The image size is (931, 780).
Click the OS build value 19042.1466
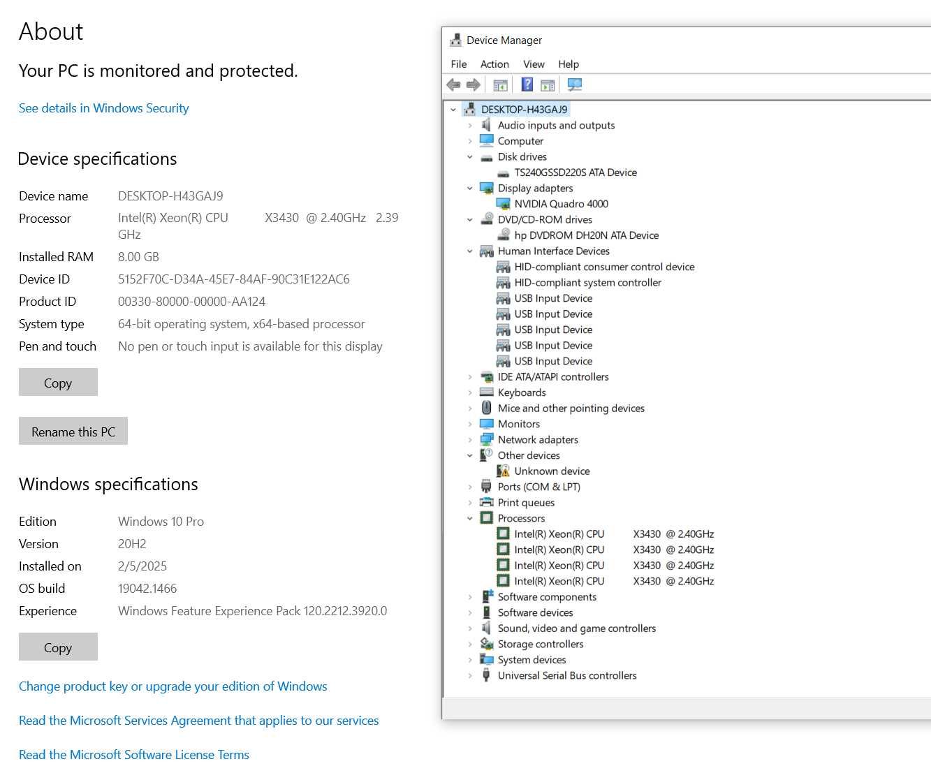pos(147,588)
